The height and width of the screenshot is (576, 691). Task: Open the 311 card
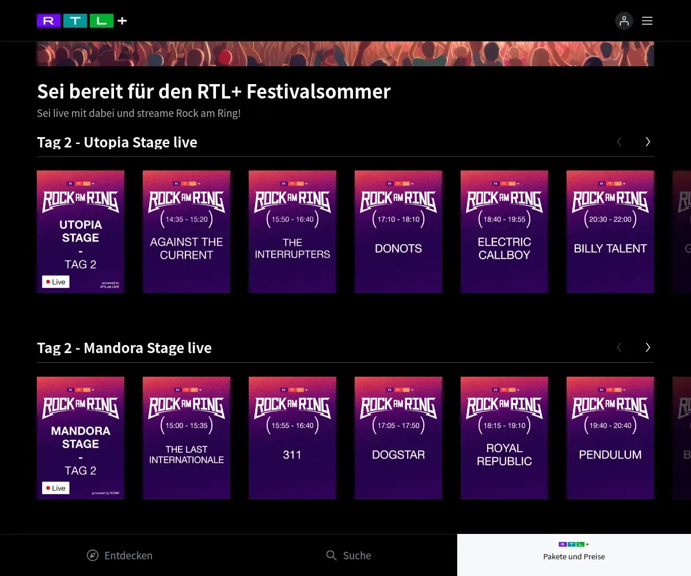(x=293, y=438)
